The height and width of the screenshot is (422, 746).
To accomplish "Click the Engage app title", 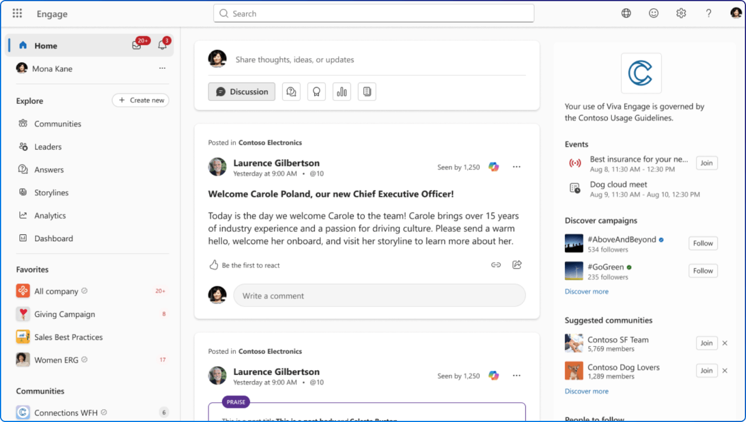I will pos(52,14).
